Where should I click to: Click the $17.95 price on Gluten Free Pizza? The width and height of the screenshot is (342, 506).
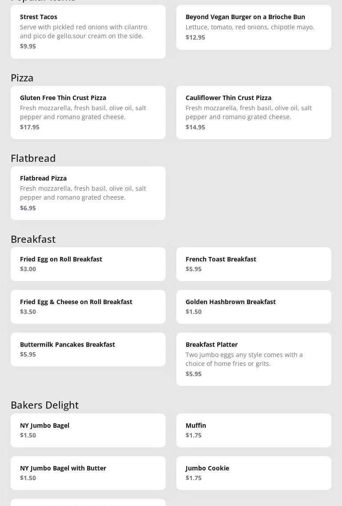pos(30,127)
